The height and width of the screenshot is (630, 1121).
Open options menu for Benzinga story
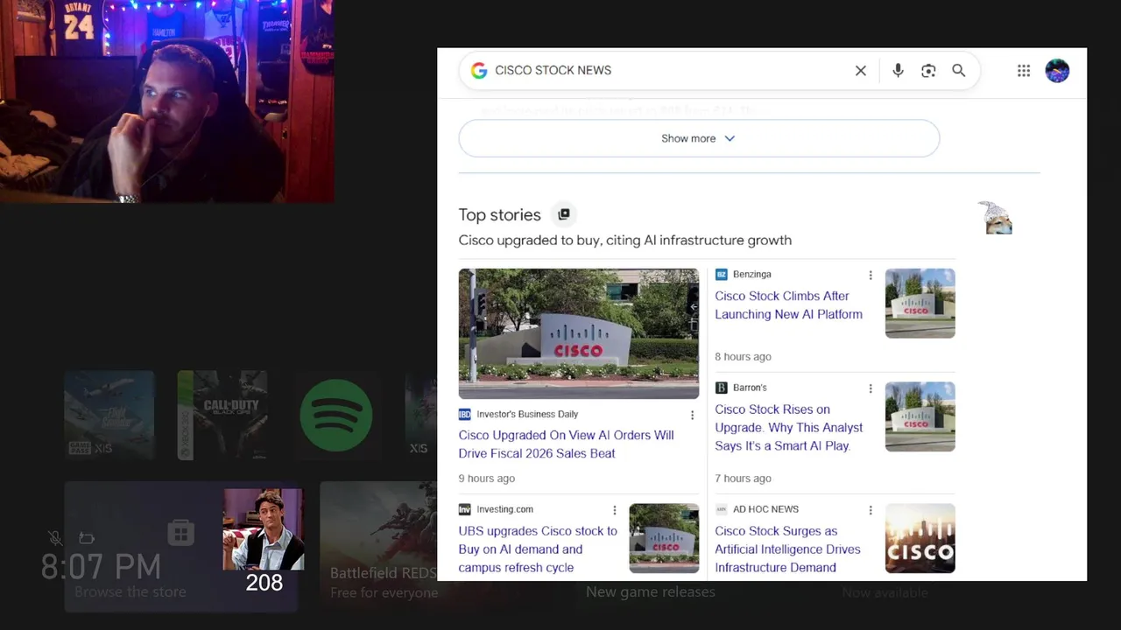coord(871,275)
